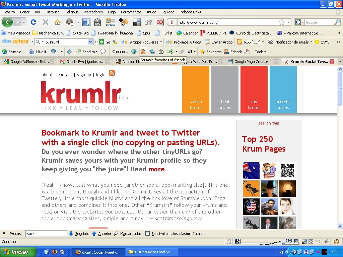
Task: Open StumbleUpon Favorites star
Action: coord(211,52)
